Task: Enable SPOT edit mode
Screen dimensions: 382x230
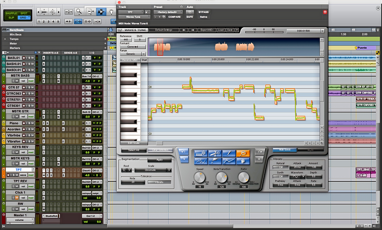Action: pyautogui.click(x=24, y=13)
